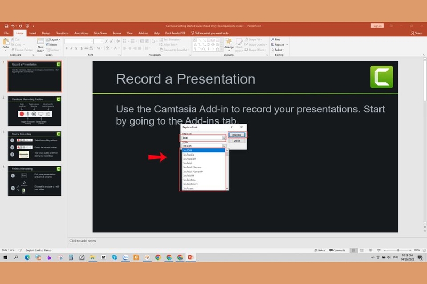427x284 pixels.
Task: Switch to Reading view icon
Action: pyautogui.click(x=370, y=250)
